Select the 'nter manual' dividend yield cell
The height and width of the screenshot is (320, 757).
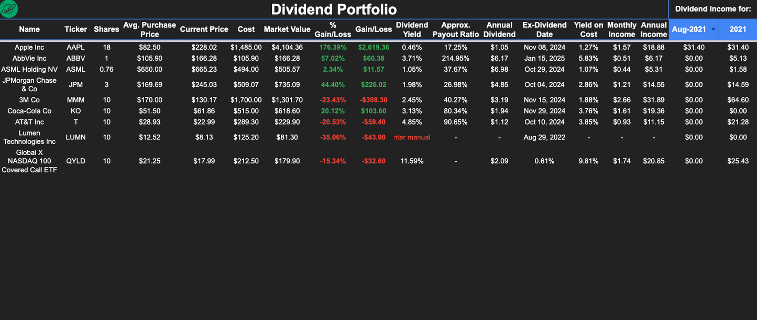click(x=412, y=137)
